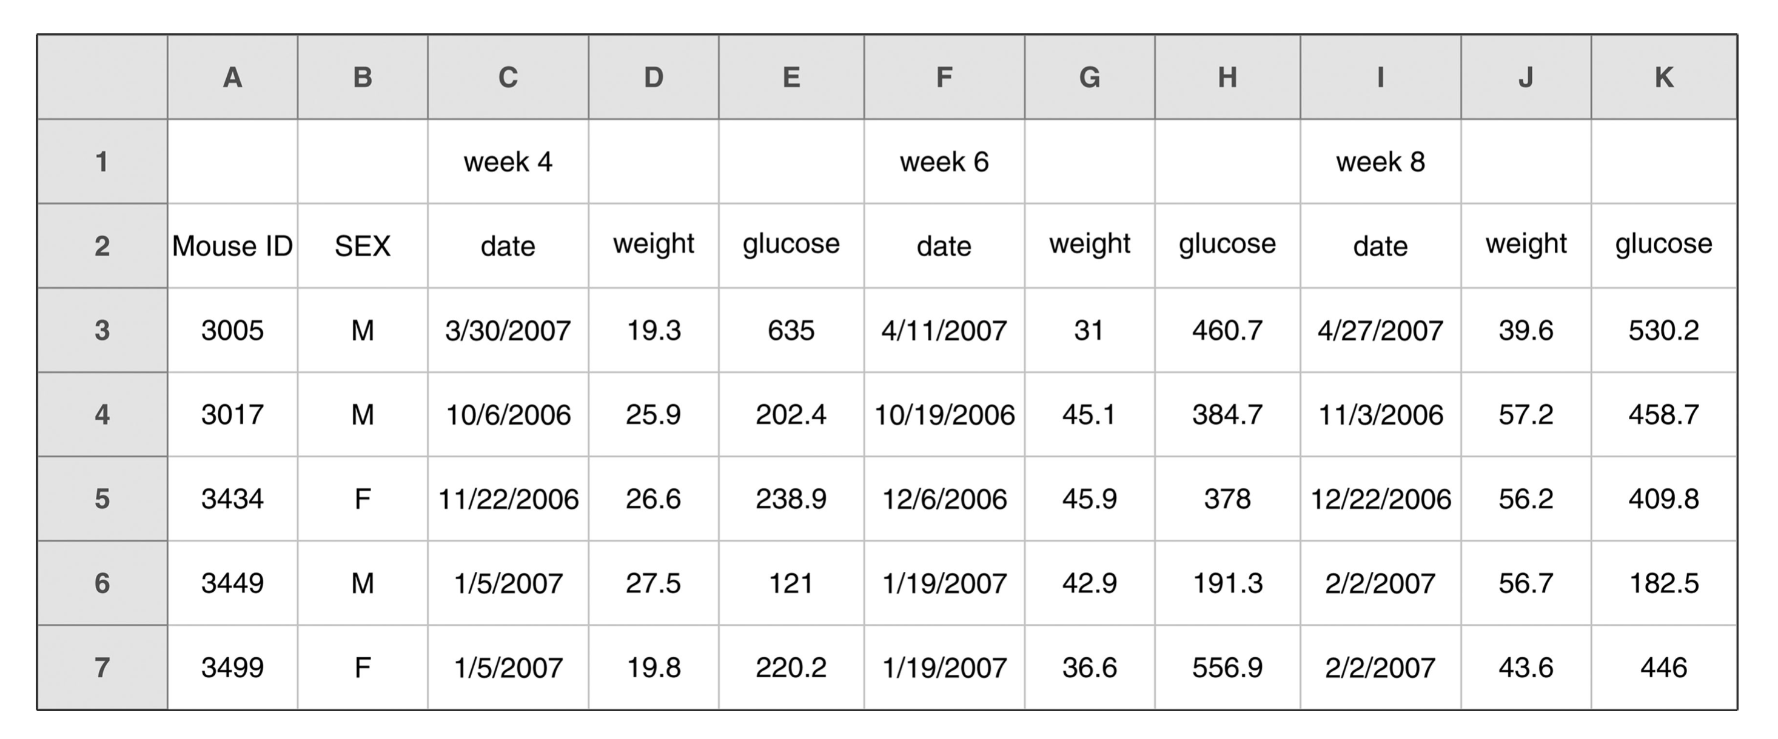Click column F header
1778x739 pixels.
pyautogui.click(x=944, y=77)
